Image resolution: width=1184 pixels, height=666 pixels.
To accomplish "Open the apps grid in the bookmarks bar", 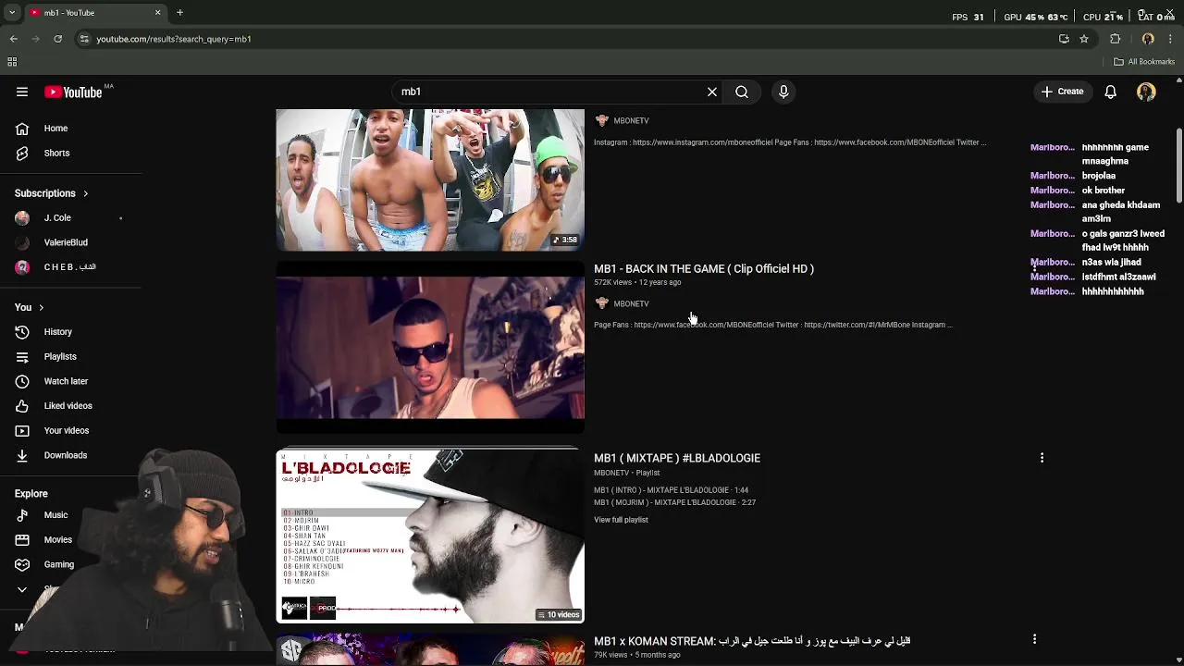I will tap(12, 62).
